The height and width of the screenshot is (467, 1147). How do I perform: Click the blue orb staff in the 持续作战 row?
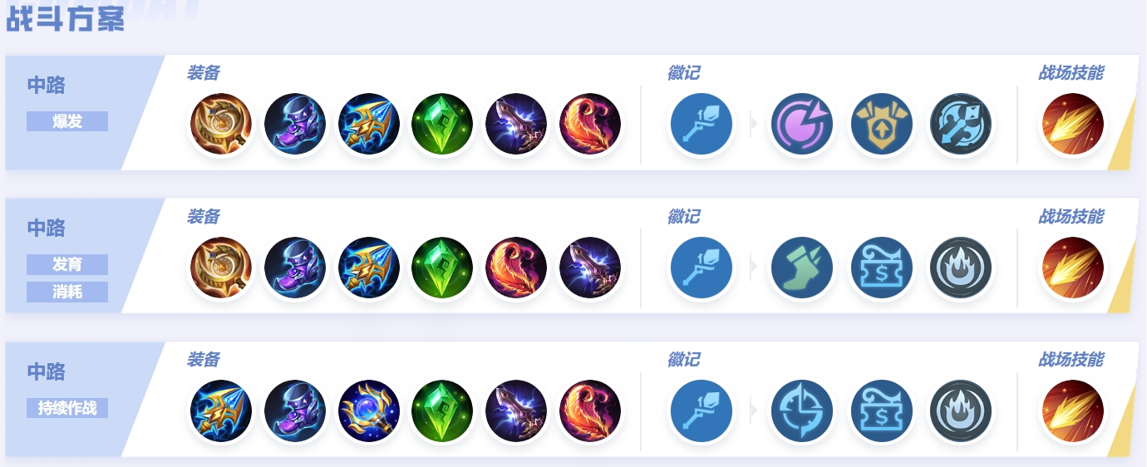pos(369,411)
